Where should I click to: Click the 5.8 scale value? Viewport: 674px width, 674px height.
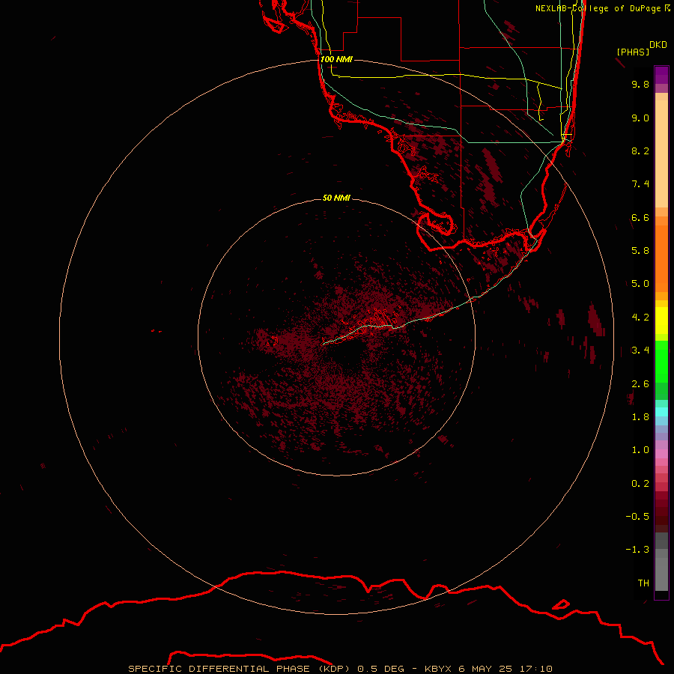click(x=640, y=251)
